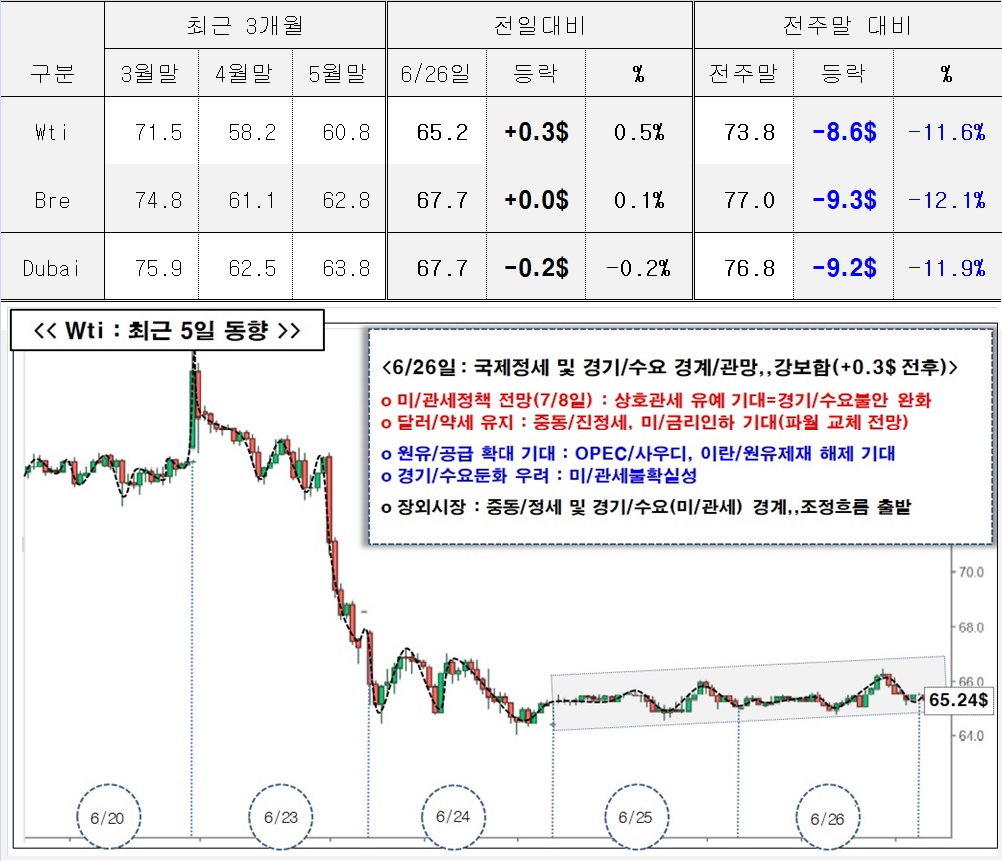Click Bre 4월말 value 61.1
This screenshot has width=1002, height=861.
point(252,200)
